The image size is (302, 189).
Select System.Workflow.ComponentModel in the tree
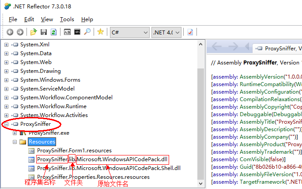[66, 98]
